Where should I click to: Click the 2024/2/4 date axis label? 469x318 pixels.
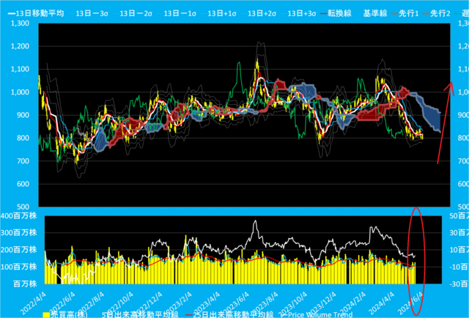pyautogui.click(x=352, y=303)
